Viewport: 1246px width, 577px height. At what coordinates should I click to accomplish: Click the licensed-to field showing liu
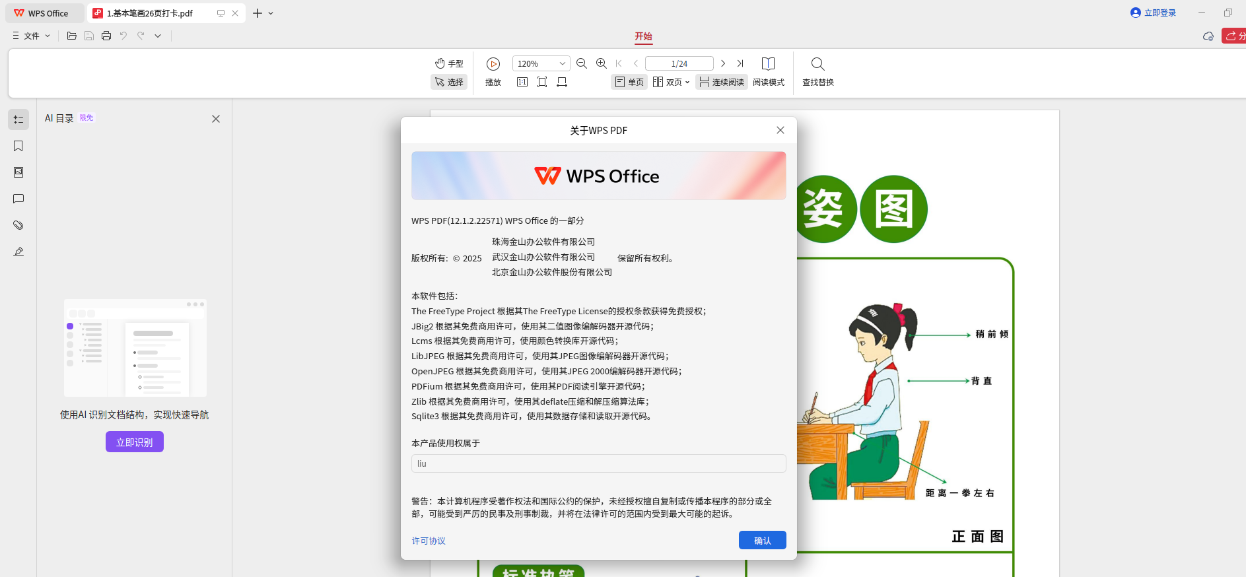599,463
